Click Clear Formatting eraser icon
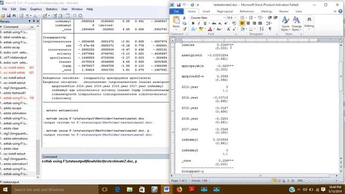Screen dimensions: 345x194 pyautogui.click(x=234, y=23)
